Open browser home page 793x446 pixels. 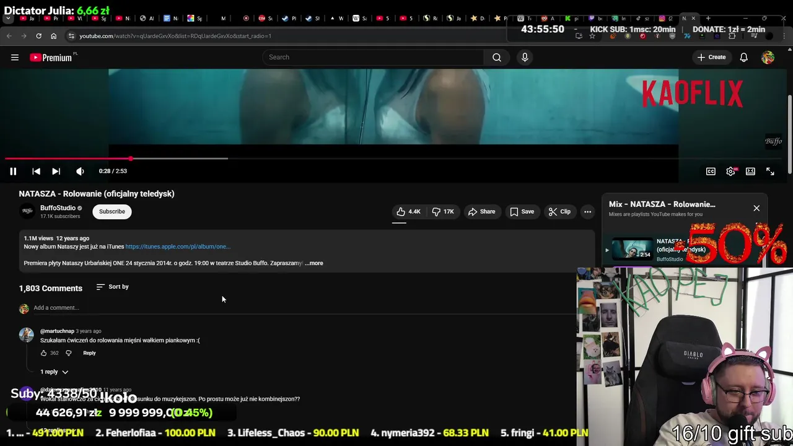[x=53, y=36]
